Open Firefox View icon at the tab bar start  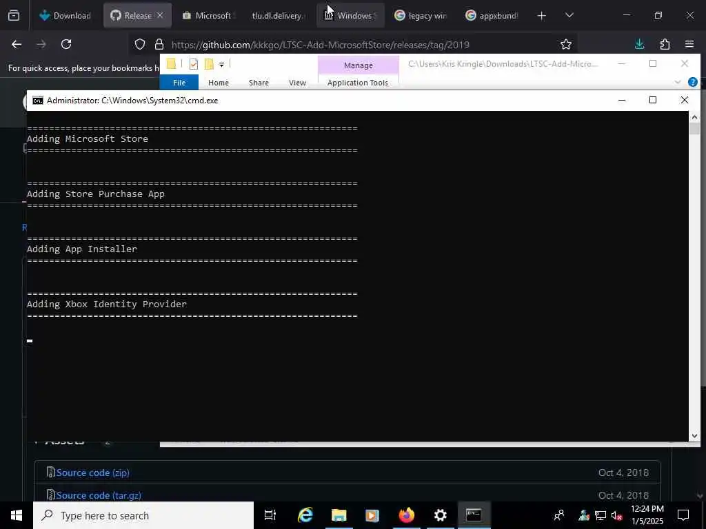click(14, 15)
